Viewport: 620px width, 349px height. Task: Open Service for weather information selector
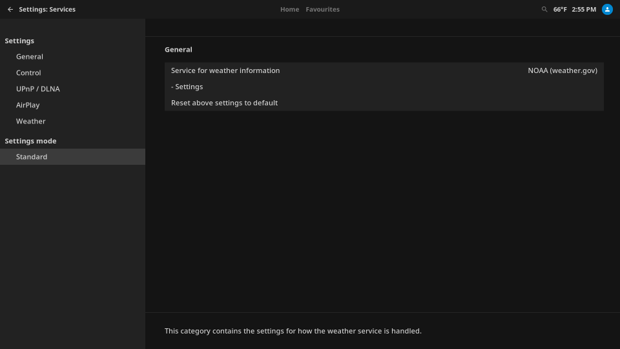pyautogui.click(x=225, y=70)
